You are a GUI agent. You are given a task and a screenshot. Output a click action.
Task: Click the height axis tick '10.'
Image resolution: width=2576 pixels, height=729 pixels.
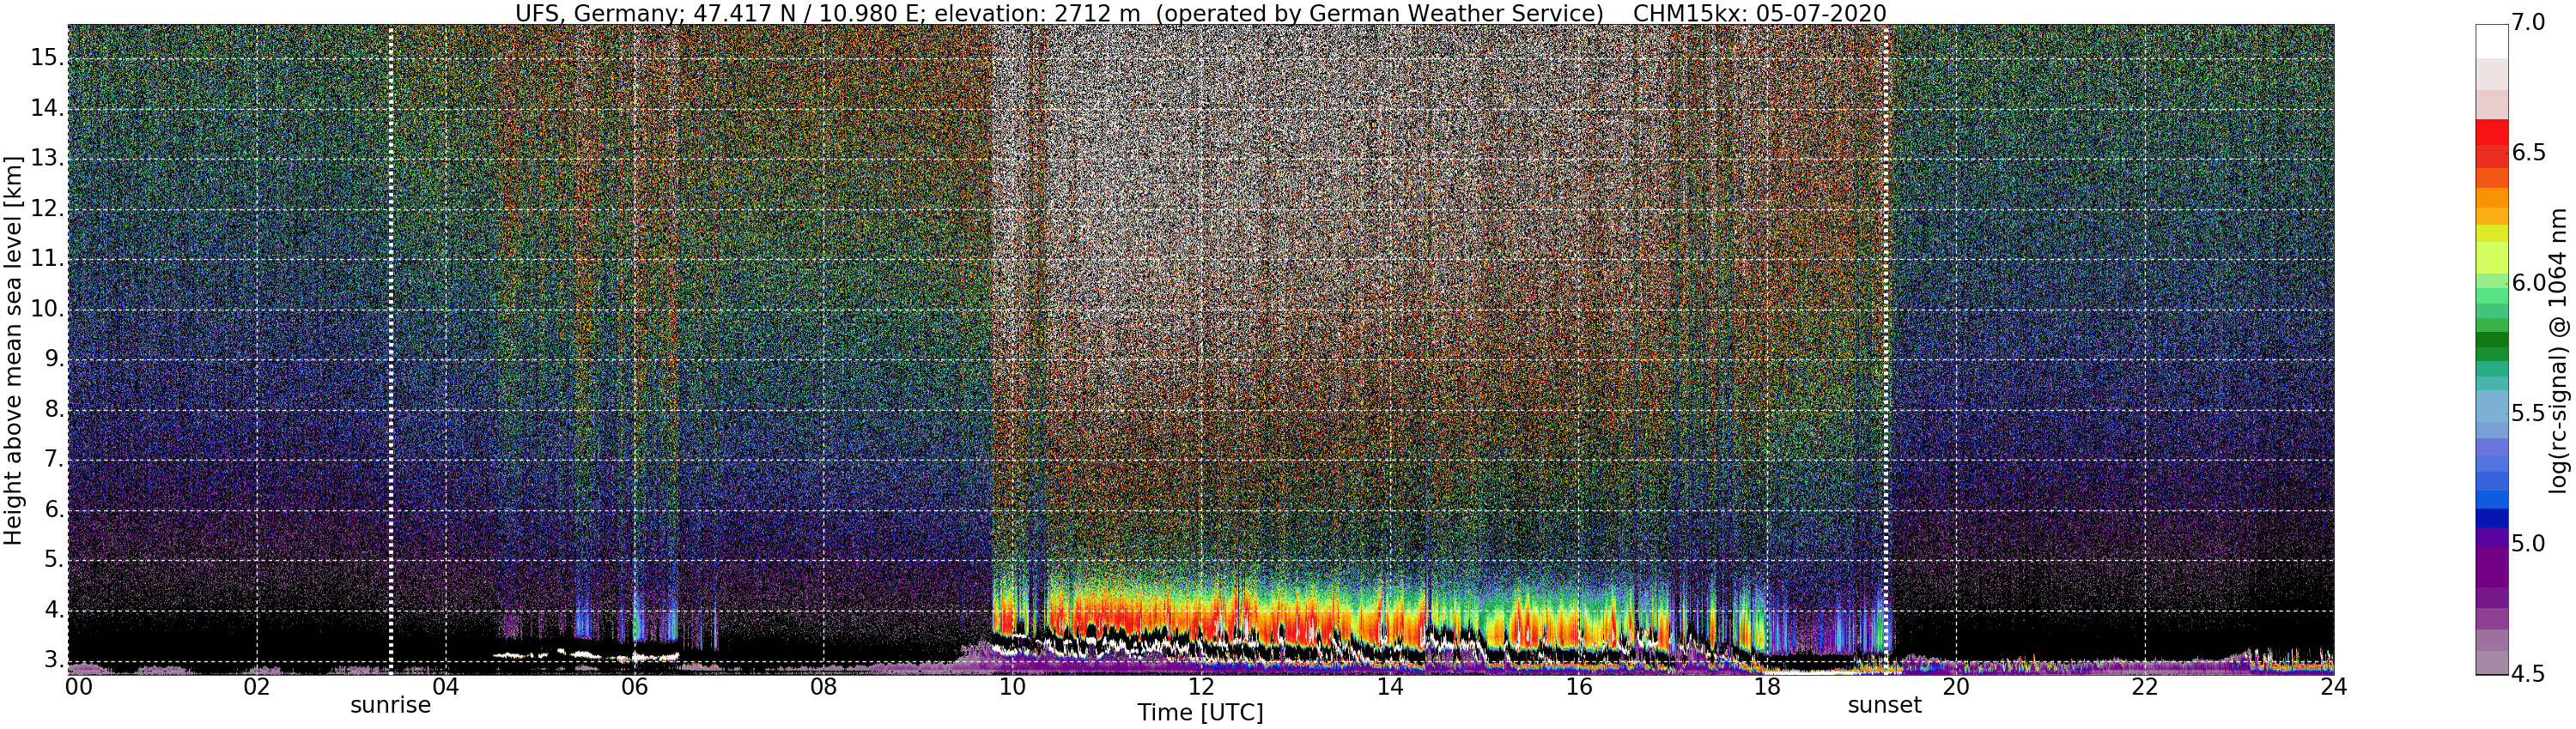[x=47, y=309]
